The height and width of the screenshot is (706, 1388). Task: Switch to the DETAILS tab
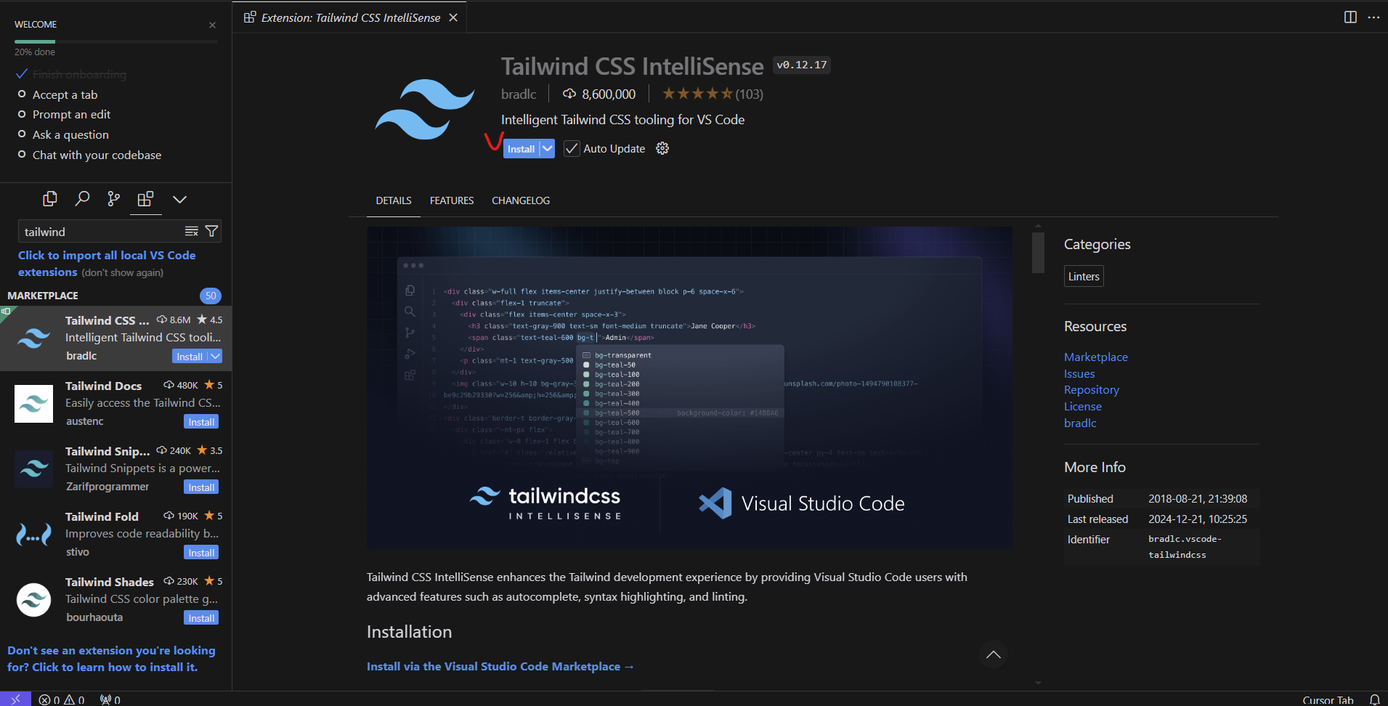coord(394,200)
